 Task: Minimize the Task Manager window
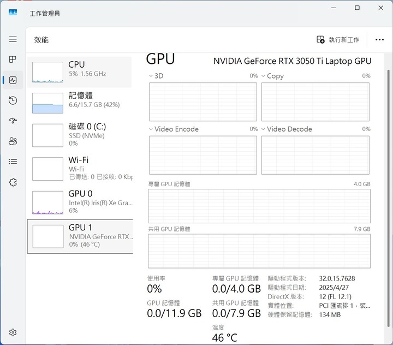334,8
